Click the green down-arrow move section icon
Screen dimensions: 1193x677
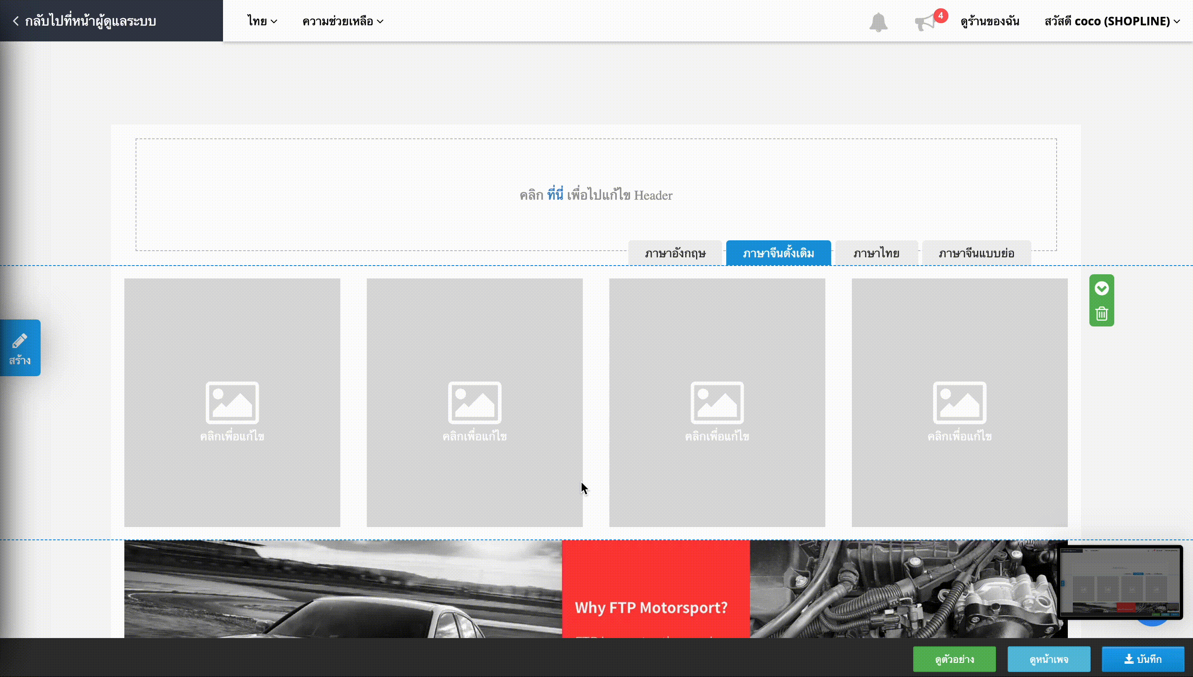[1101, 288]
